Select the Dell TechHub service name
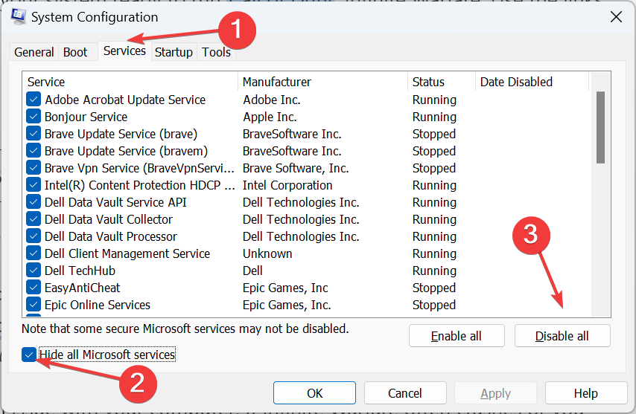The height and width of the screenshot is (414, 636). pyautogui.click(x=80, y=271)
